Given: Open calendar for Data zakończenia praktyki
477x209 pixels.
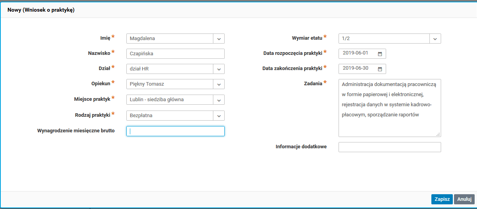Looking at the screenshot, I should point(380,69).
